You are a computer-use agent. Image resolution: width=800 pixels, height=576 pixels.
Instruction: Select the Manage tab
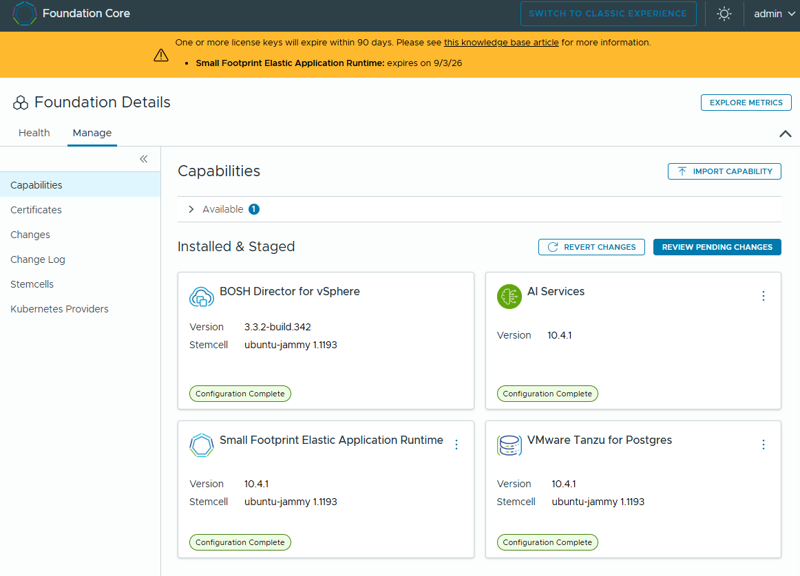[92, 133]
